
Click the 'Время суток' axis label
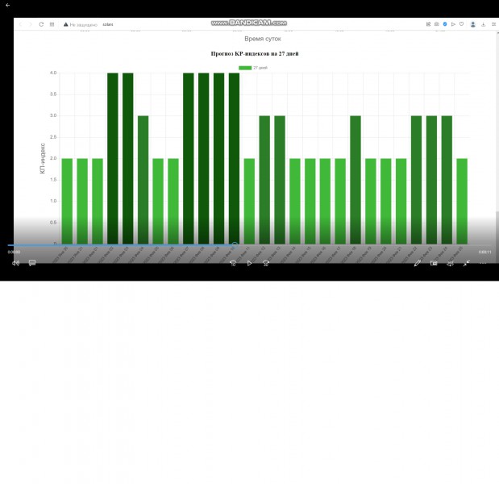tap(263, 39)
